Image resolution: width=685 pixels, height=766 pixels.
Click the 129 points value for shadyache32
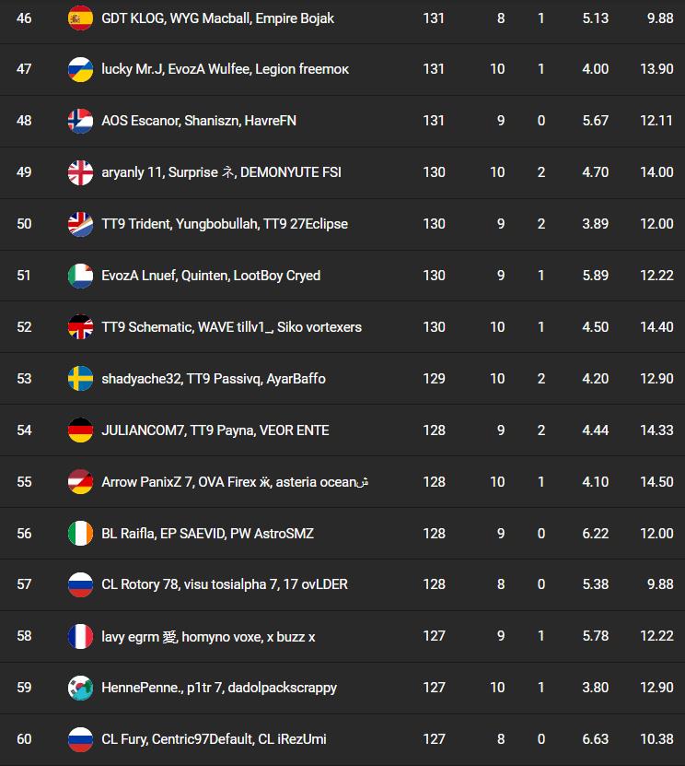click(434, 379)
